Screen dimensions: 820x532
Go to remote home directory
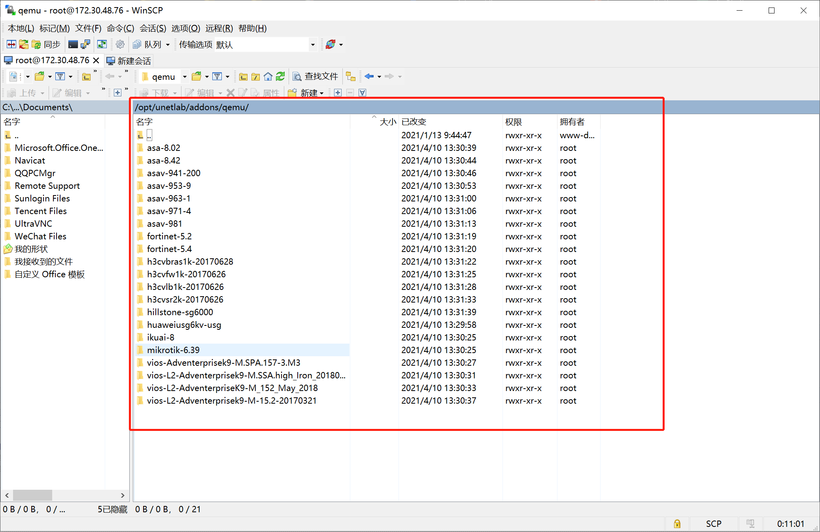point(268,76)
